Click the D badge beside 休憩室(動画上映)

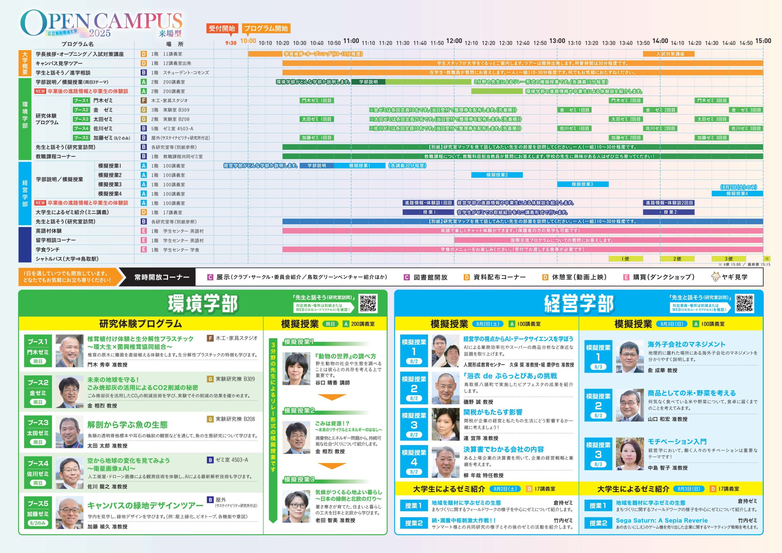pos(545,277)
